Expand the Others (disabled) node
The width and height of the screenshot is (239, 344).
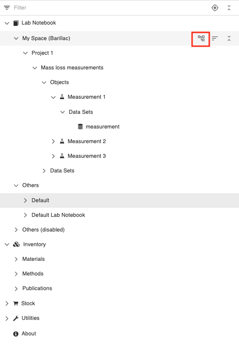pyautogui.click(x=16, y=230)
